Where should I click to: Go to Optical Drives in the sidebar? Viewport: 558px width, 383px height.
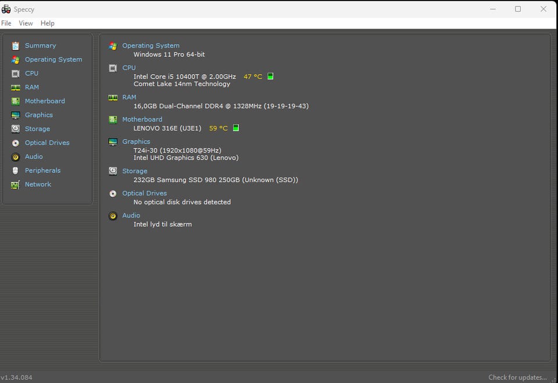click(47, 143)
